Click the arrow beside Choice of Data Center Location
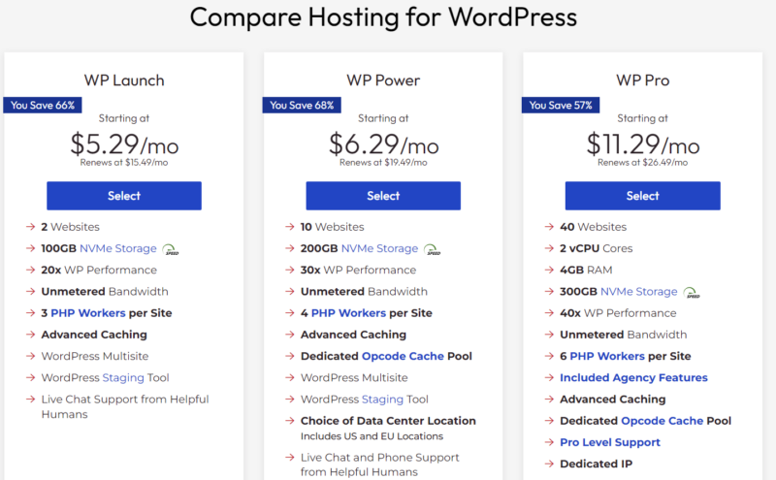 (x=290, y=421)
